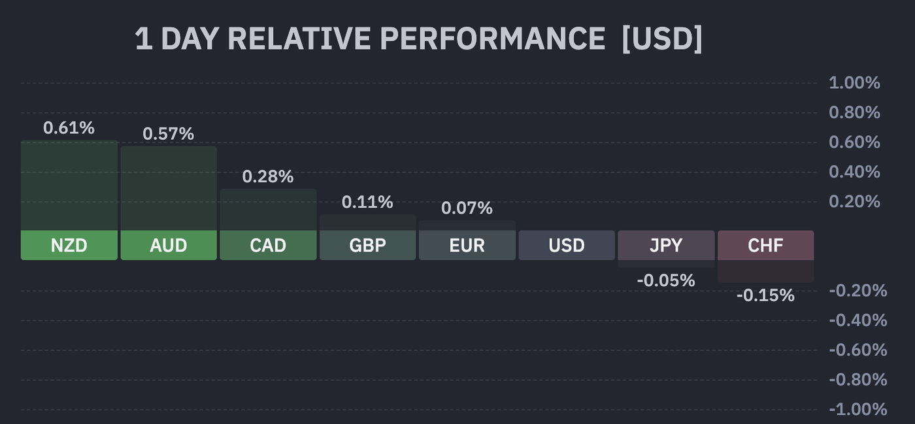Select the 0.07% value above EUR
Viewport: 915px width, 424px height.
click(467, 208)
